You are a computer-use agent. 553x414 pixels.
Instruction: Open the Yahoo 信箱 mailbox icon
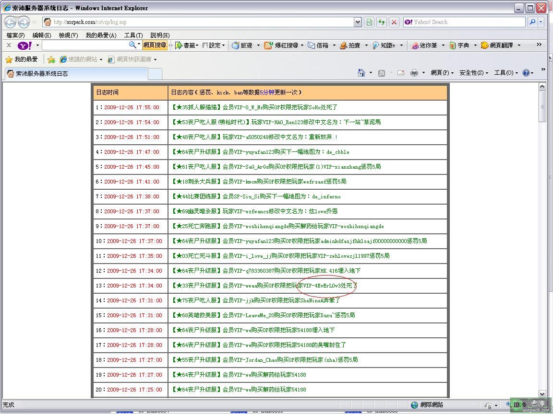[317, 45]
